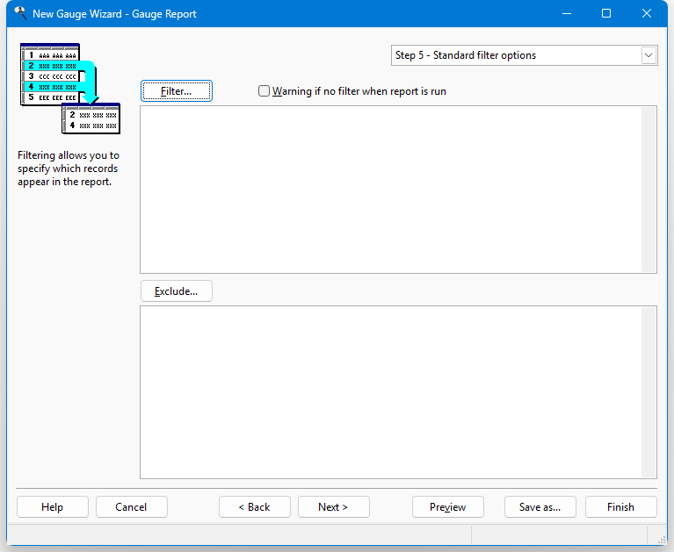Screen dimensions: 674x552
Task: Click the filter list vertical scrollbar
Action: pos(649,190)
